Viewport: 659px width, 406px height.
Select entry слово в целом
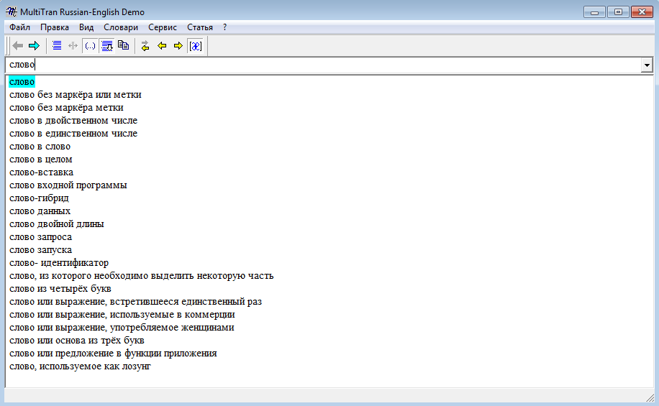tap(41, 159)
